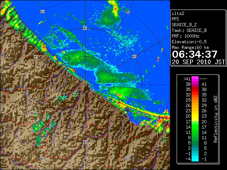The width and height of the screenshot is (227, 170).
Task: Click the radar center at the crosshair intersection
Action: [85, 85]
